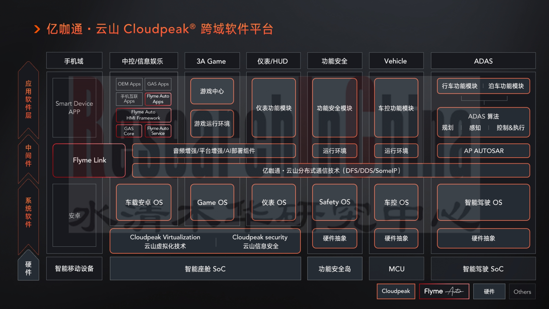
Task: Click the GAS Apps box
Action: point(158,84)
